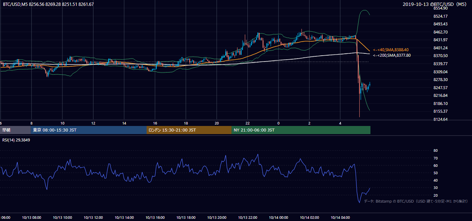Click hour label 14 under the price chart
472x221 pixels.
tap(124, 123)
